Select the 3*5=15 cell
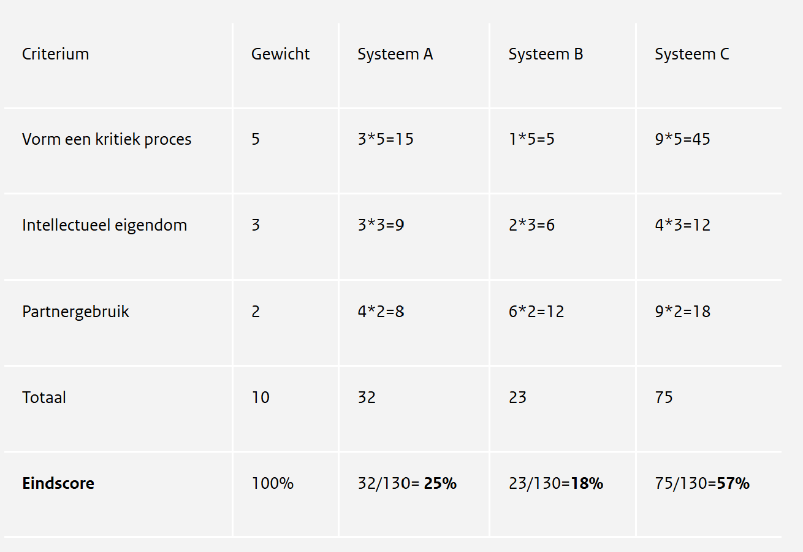803x552 pixels. tap(385, 139)
